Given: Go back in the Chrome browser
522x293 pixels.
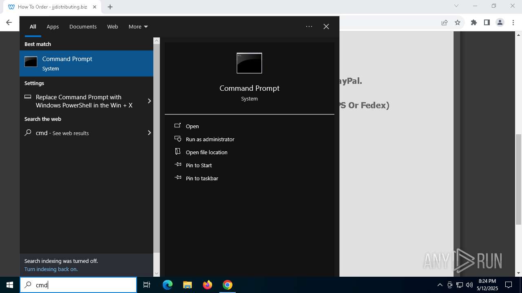Looking at the screenshot, I should pyautogui.click(x=9, y=22).
